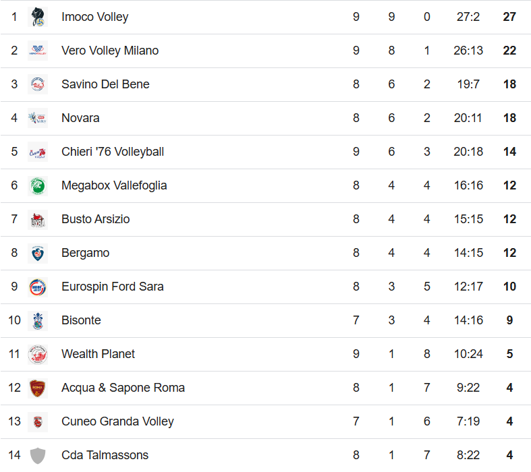This screenshot has height=472, width=531.
Task: Click the Acqua & Sapone Roma shield
Action: [x=38, y=388]
